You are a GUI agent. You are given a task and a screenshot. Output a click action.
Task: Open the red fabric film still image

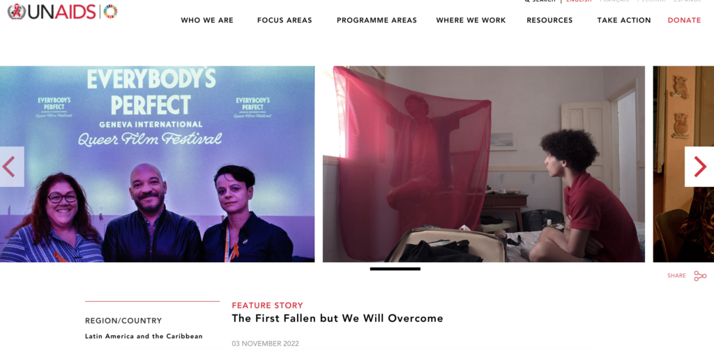click(x=484, y=164)
